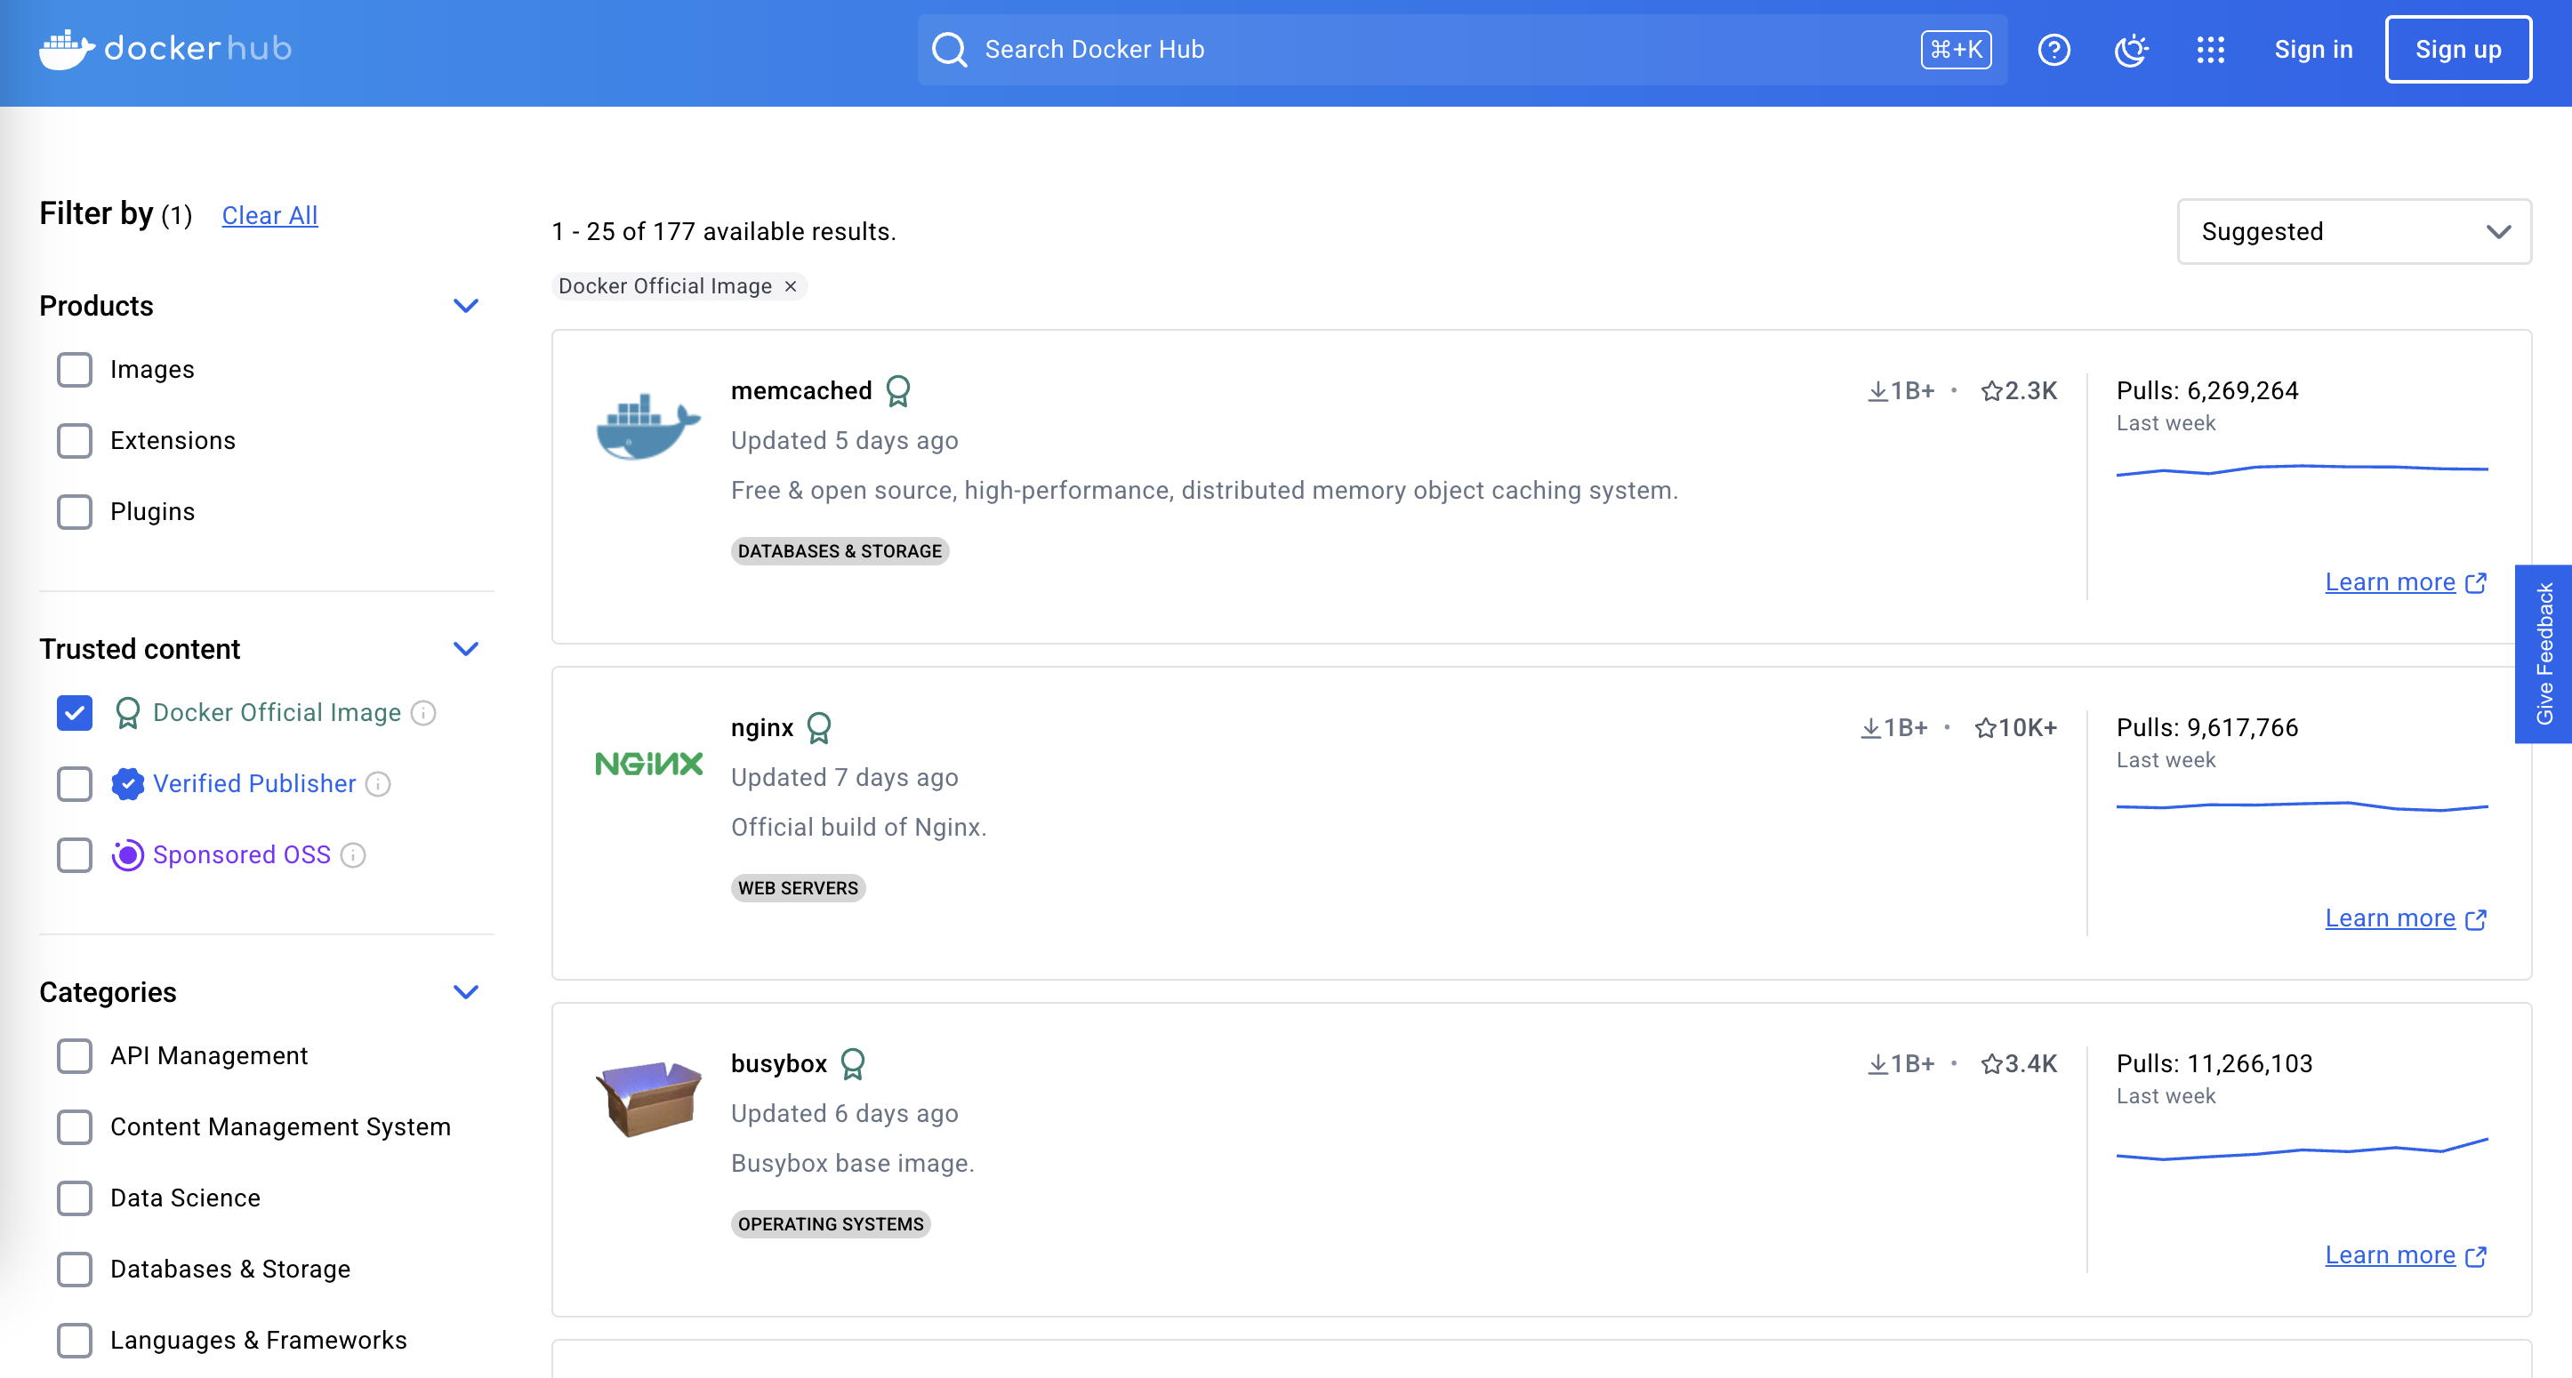The image size is (2572, 1378).
Task: Collapse the Products filter section
Action: tap(465, 305)
